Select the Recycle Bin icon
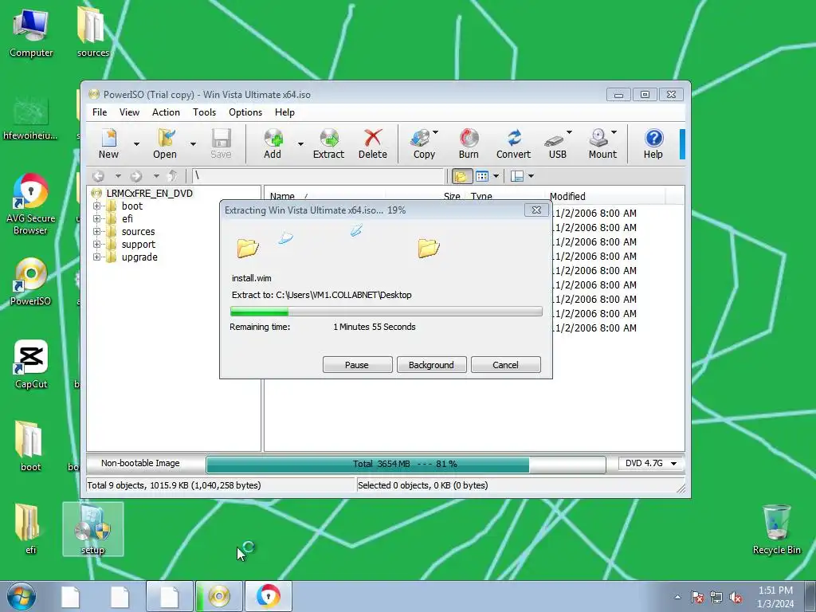Image resolution: width=816 pixels, height=612 pixels. pos(776,529)
